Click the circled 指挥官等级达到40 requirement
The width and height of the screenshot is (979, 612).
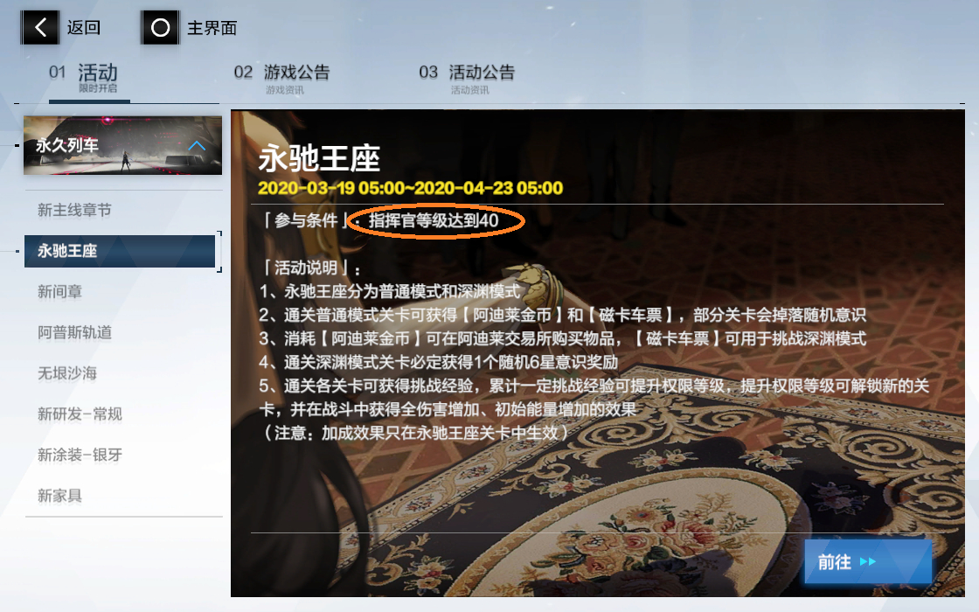pos(434,220)
